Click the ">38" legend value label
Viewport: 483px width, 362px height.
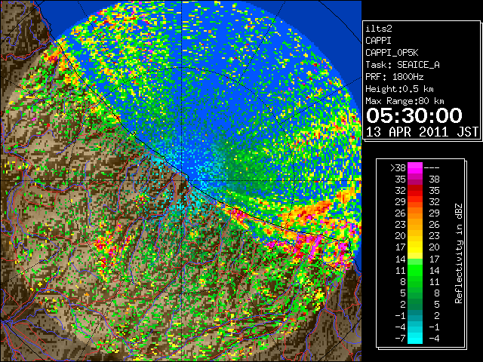[x=398, y=167]
